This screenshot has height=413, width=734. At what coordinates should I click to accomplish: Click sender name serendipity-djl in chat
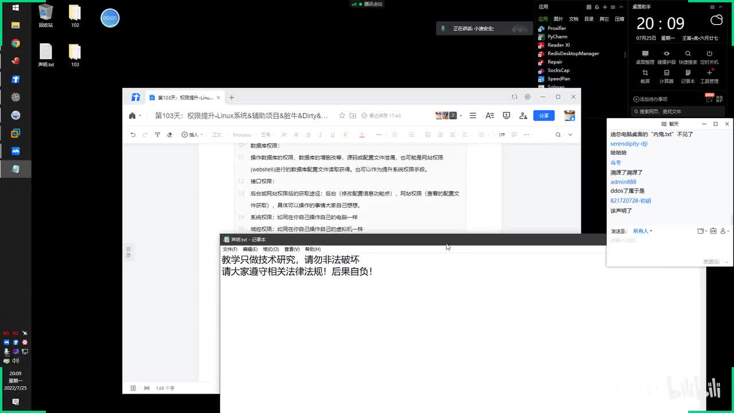point(628,143)
